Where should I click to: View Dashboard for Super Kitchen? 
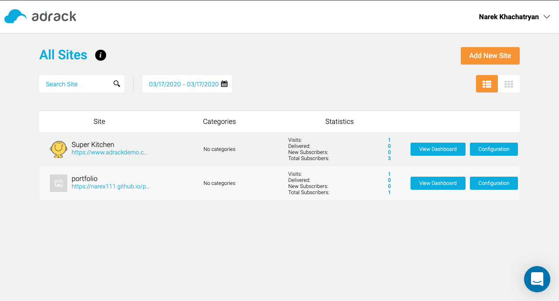click(438, 149)
